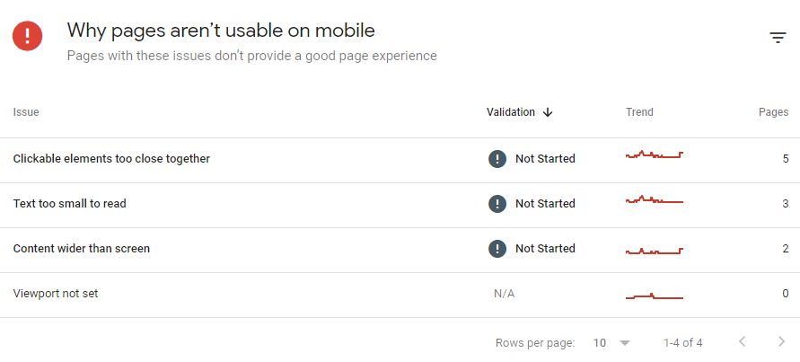
Task: Sort by the Validation column header
Action: pyautogui.click(x=511, y=112)
